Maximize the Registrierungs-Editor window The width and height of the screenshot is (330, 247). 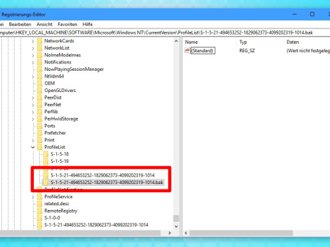point(312,15)
